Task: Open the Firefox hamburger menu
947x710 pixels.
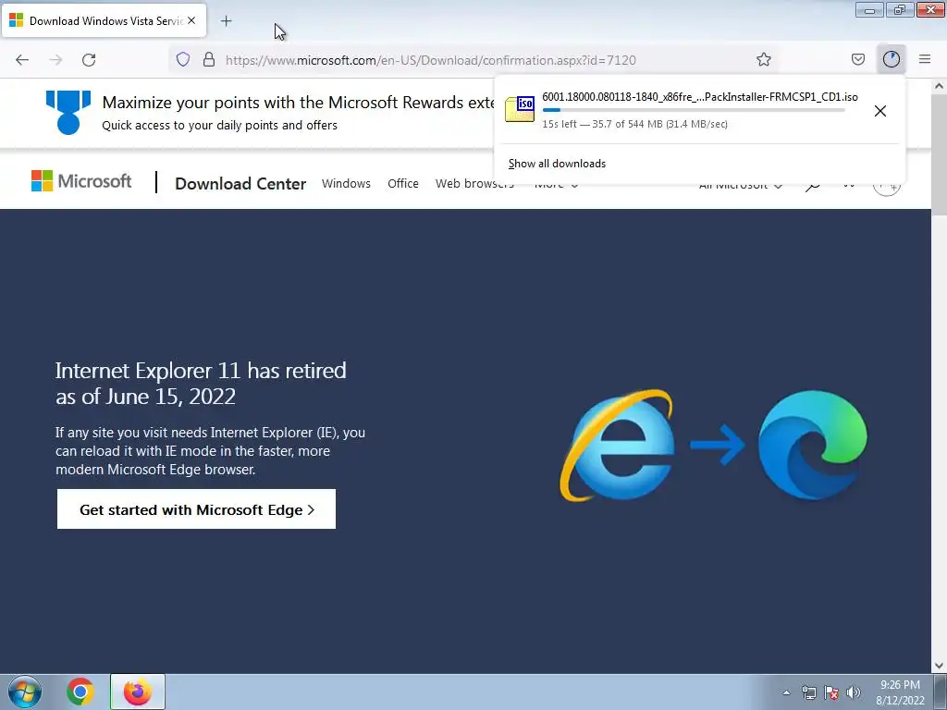Action: coord(925,59)
